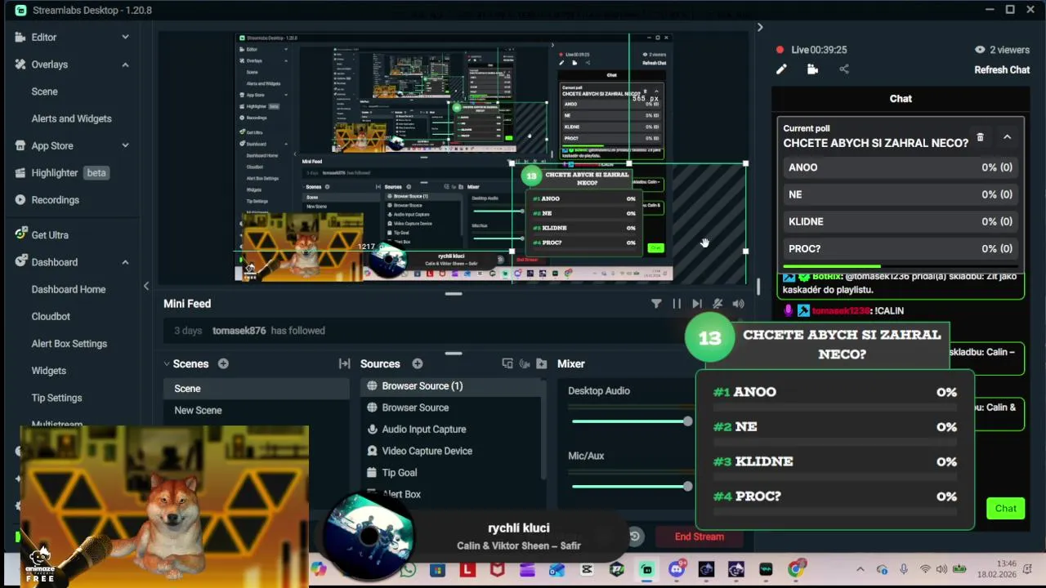Click the End Stream button
Screen dimensions: 1046x588
click(700, 537)
